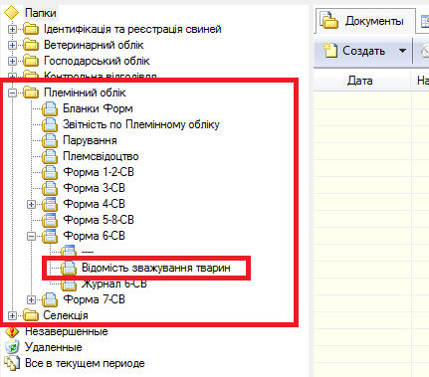Image resolution: width=429 pixels, height=377 pixels.
Task: Click the yellow diamond icon beside Папки
Action: click(x=12, y=13)
